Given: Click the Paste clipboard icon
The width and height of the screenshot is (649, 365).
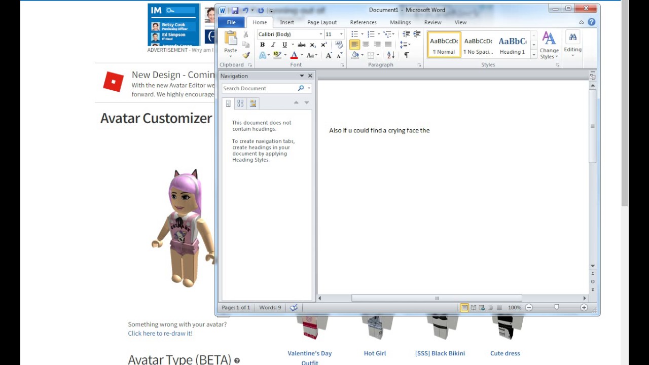Looking at the screenshot, I should (231, 39).
